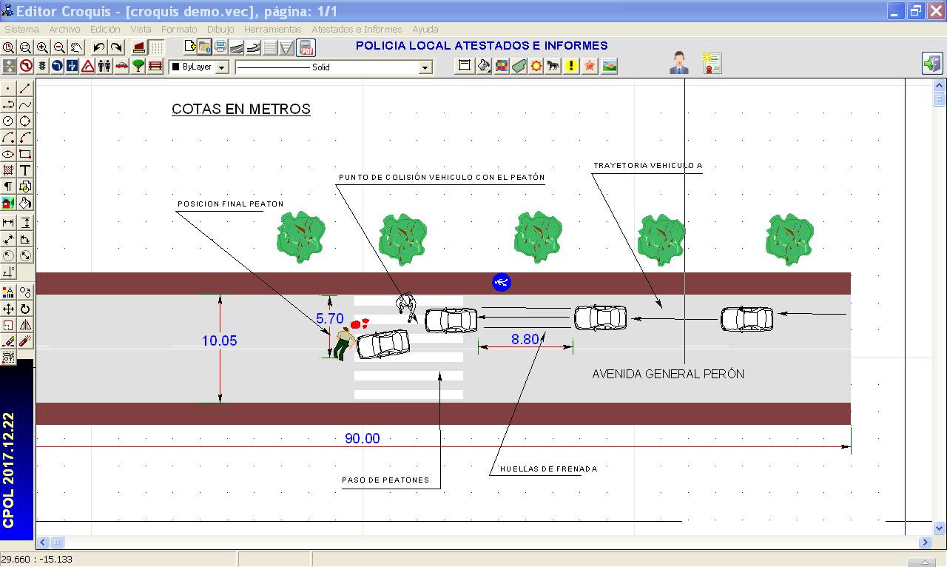The height and width of the screenshot is (567, 947).
Task: Select the paint bucket fill tool
Action: tap(25, 203)
